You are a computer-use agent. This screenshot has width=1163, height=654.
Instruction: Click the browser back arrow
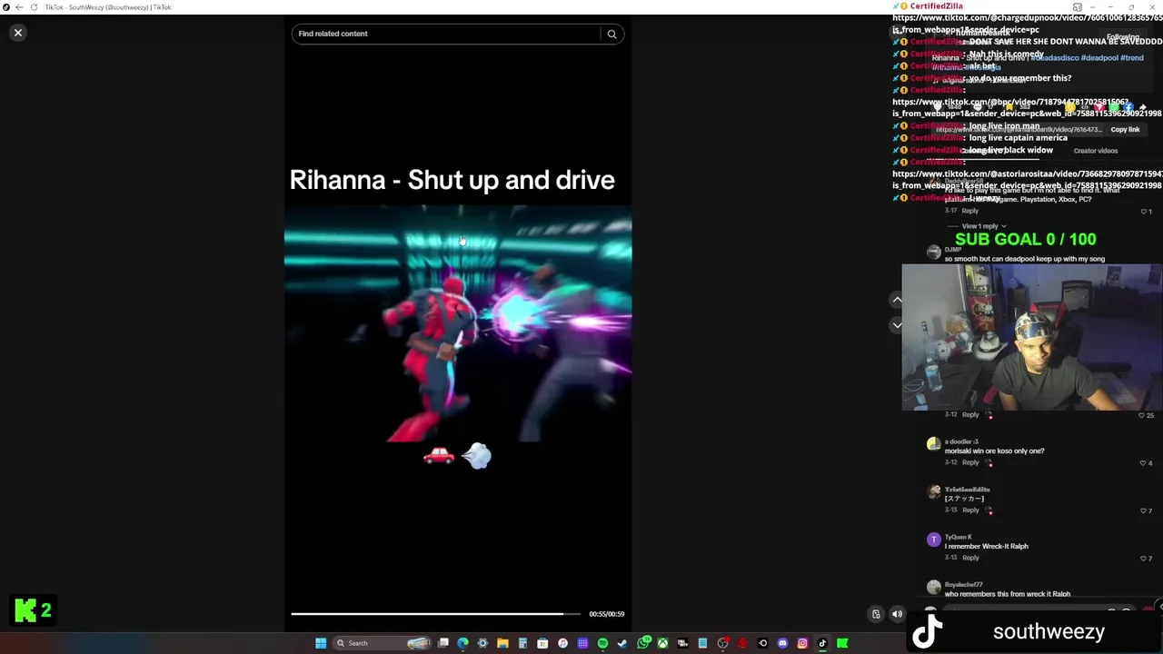(x=19, y=7)
